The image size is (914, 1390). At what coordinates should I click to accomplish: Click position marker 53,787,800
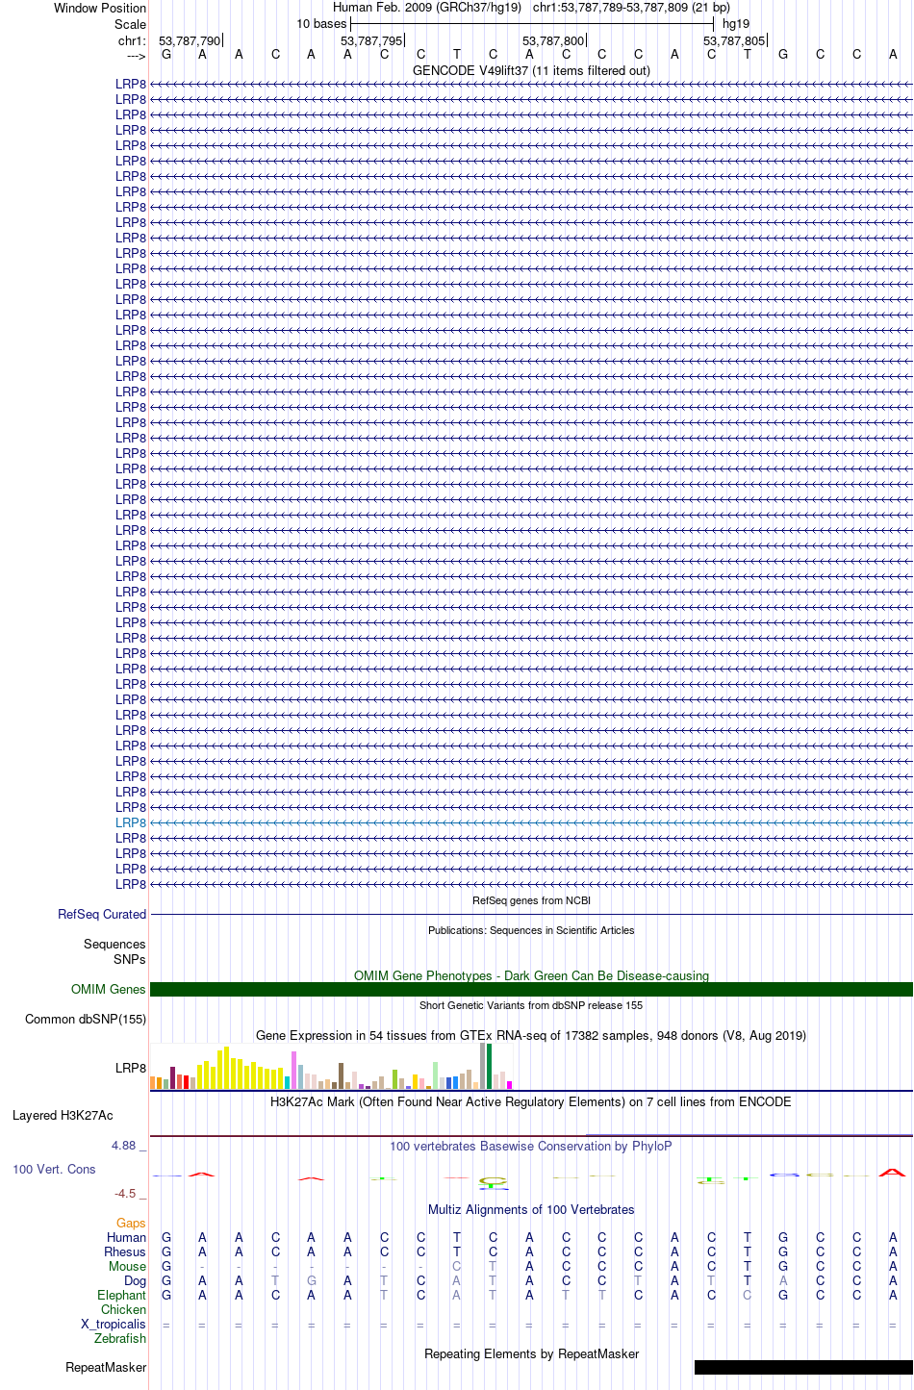click(x=553, y=40)
